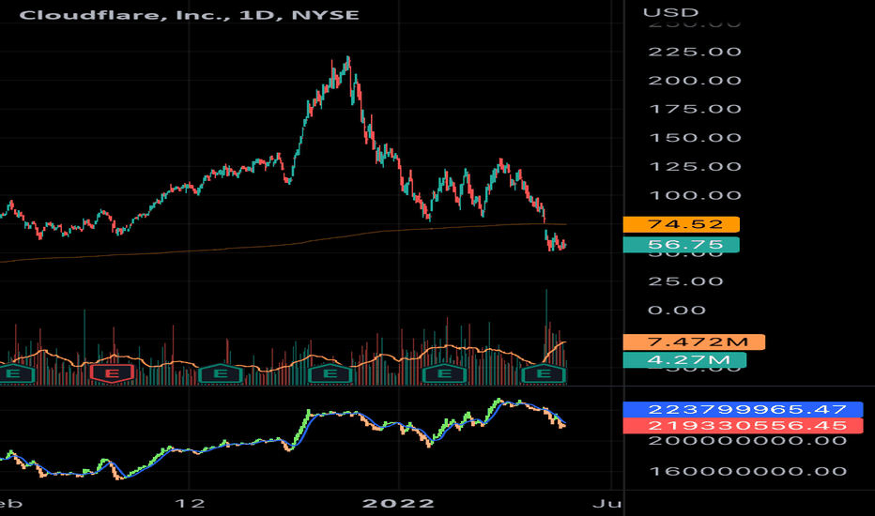
Task: Click the red earnings E marker
Action: click(x=112, y=373)
